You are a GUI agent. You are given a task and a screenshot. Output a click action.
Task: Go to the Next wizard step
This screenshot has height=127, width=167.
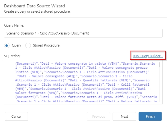point(124,116)
